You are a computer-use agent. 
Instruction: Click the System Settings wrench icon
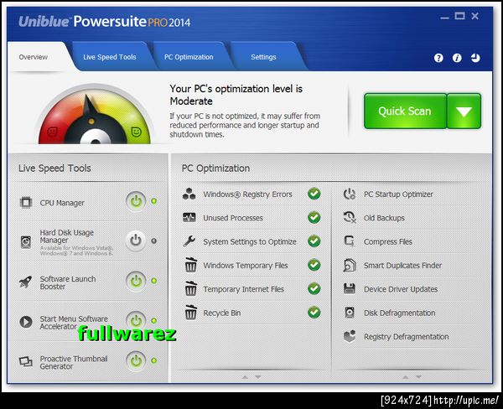click(189, 241)
